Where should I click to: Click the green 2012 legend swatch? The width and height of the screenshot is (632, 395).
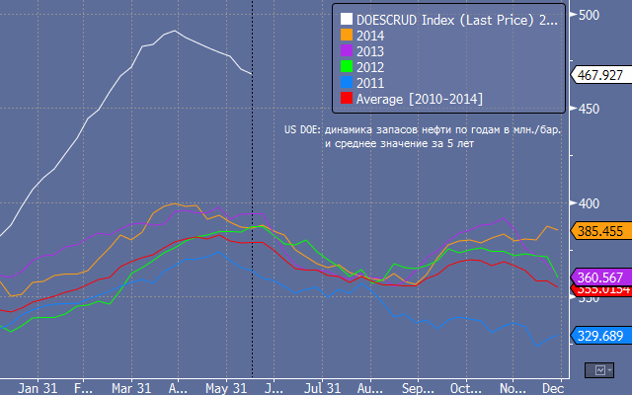[x=346, y=66]
